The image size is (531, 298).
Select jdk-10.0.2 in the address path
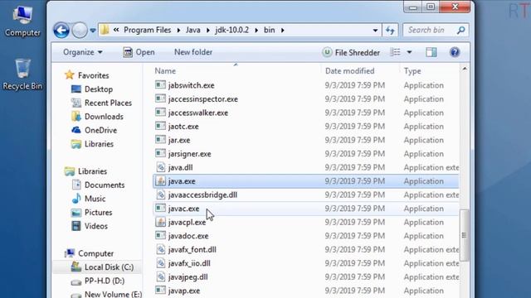click(232, 30)
